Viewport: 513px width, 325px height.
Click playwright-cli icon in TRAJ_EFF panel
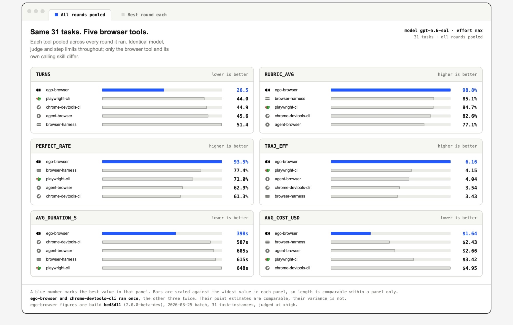[268, 170]
